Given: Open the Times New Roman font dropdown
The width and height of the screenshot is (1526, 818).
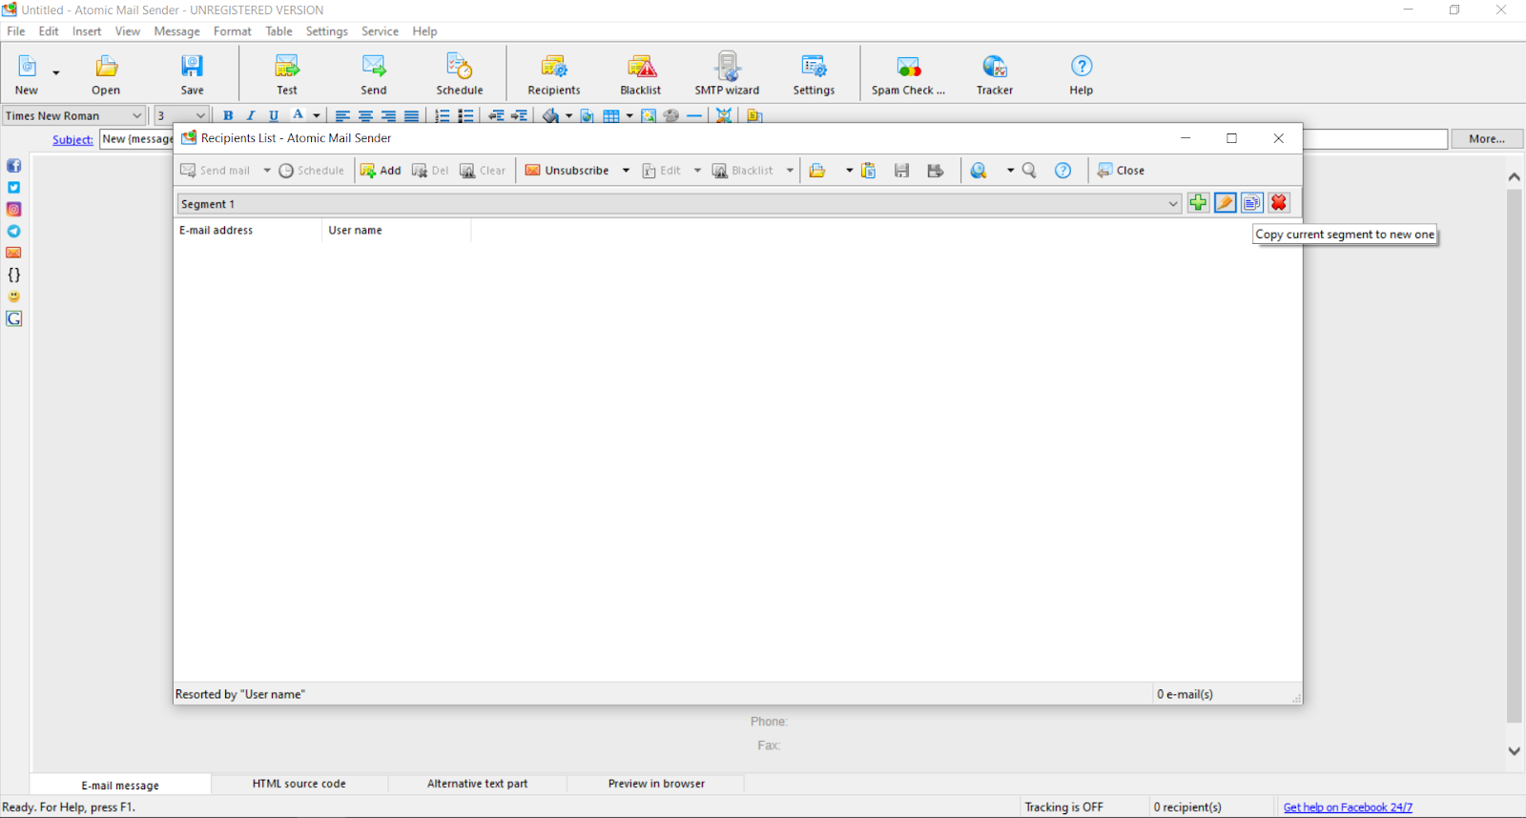Looking at the screenshot, I should (x=136, y=115).
